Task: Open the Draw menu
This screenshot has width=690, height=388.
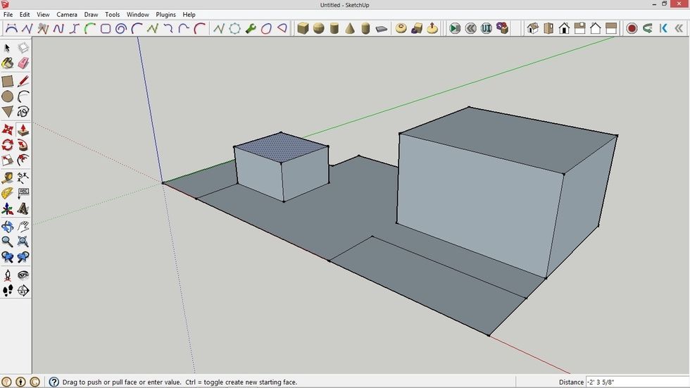Action: [91, 14]
